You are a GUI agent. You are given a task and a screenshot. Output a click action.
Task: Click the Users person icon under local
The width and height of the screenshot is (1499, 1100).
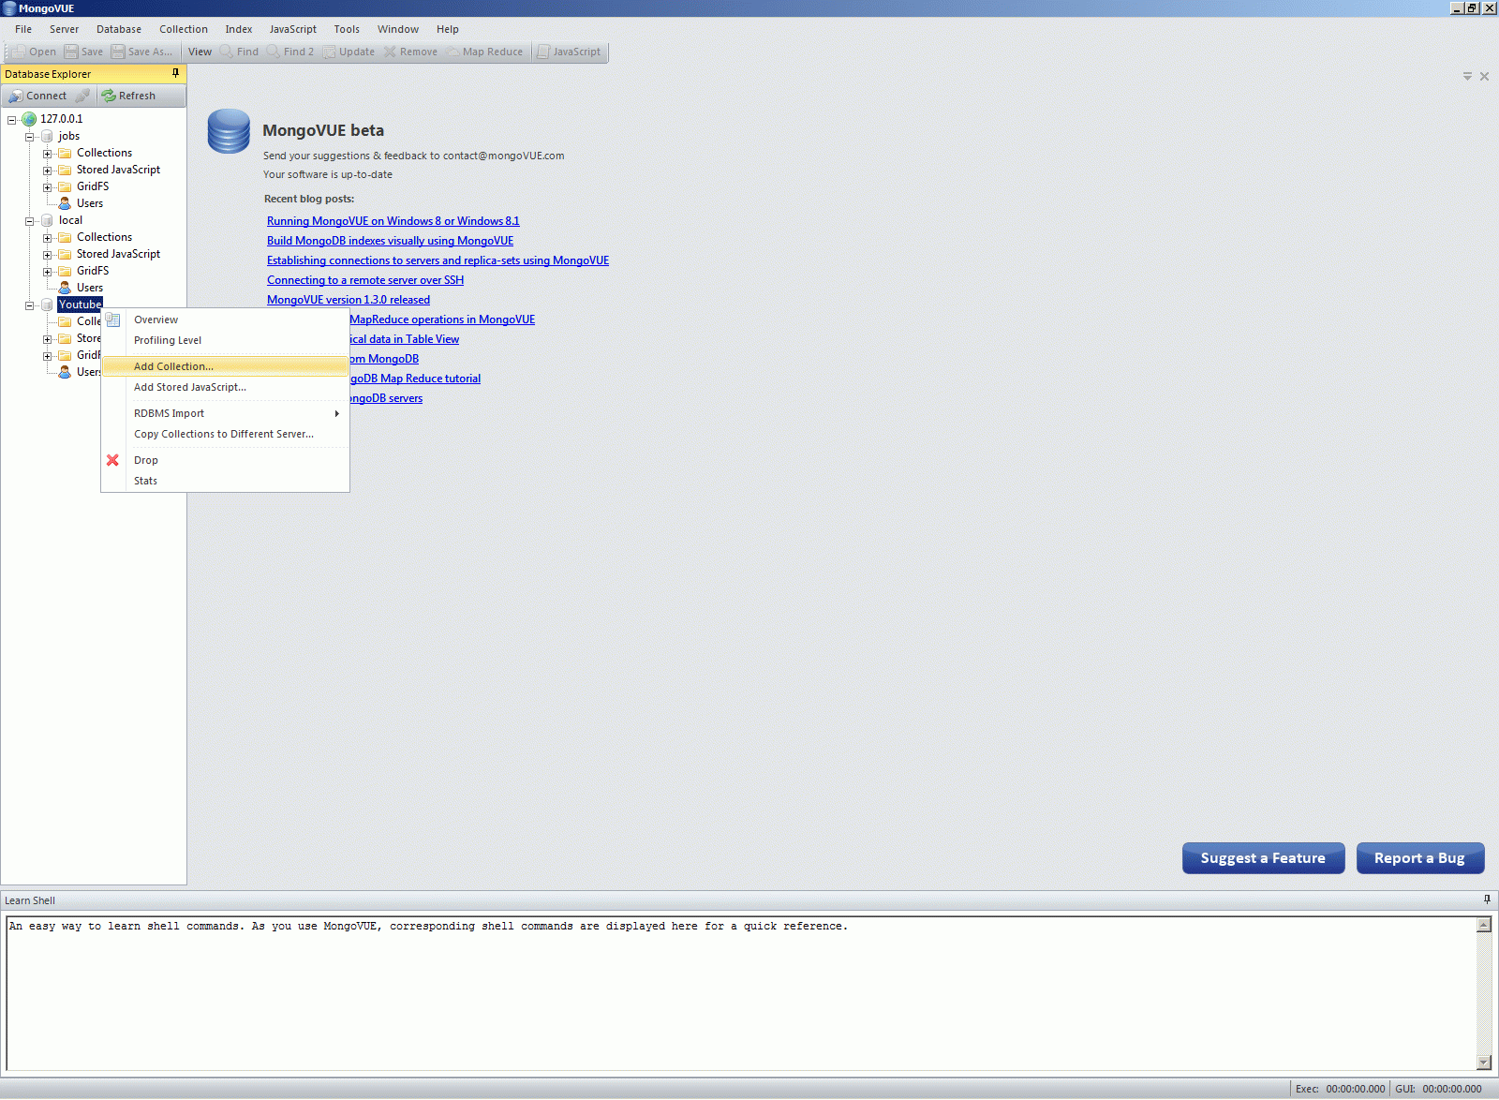coord(65,288)
